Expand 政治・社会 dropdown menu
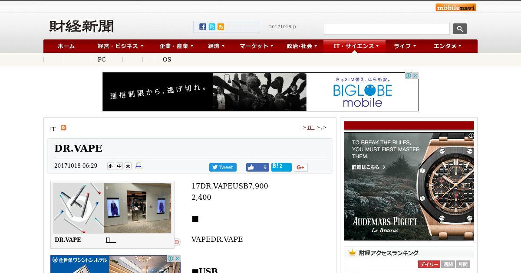Viewport: 521px width, 273px height. 302,46
